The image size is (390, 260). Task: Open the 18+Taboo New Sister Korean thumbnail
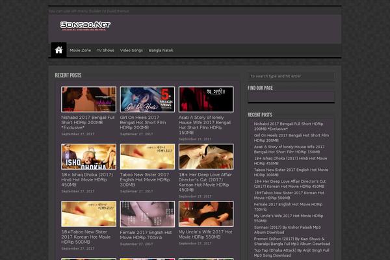point(89,214)
